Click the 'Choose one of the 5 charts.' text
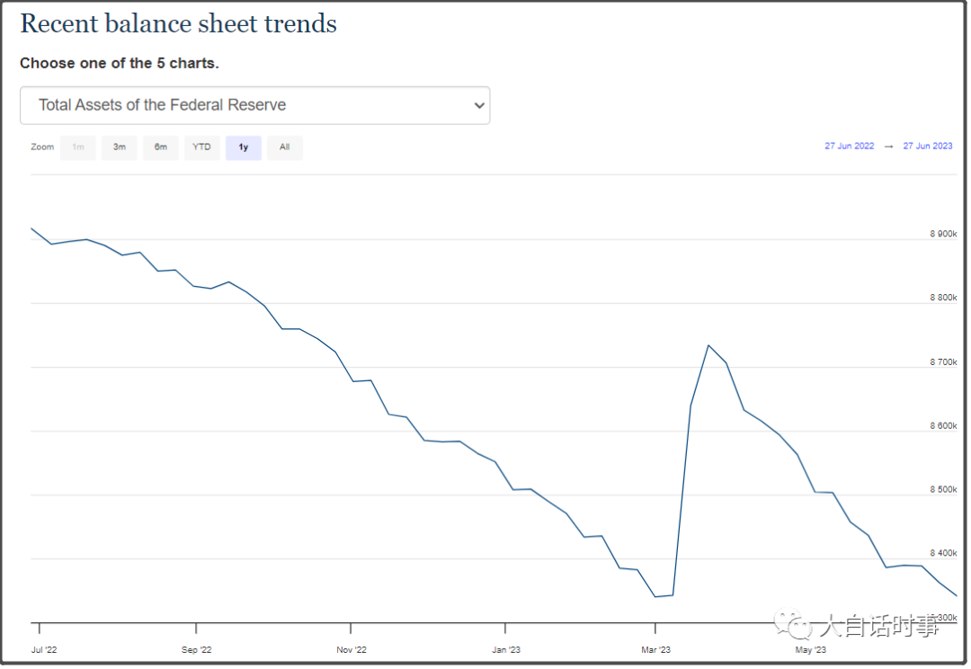This screenshot has width=971, height=669. coord(120,63)
